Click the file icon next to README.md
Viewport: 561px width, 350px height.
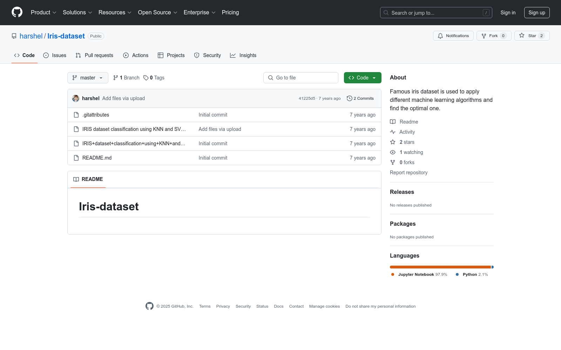click(76, 158)
